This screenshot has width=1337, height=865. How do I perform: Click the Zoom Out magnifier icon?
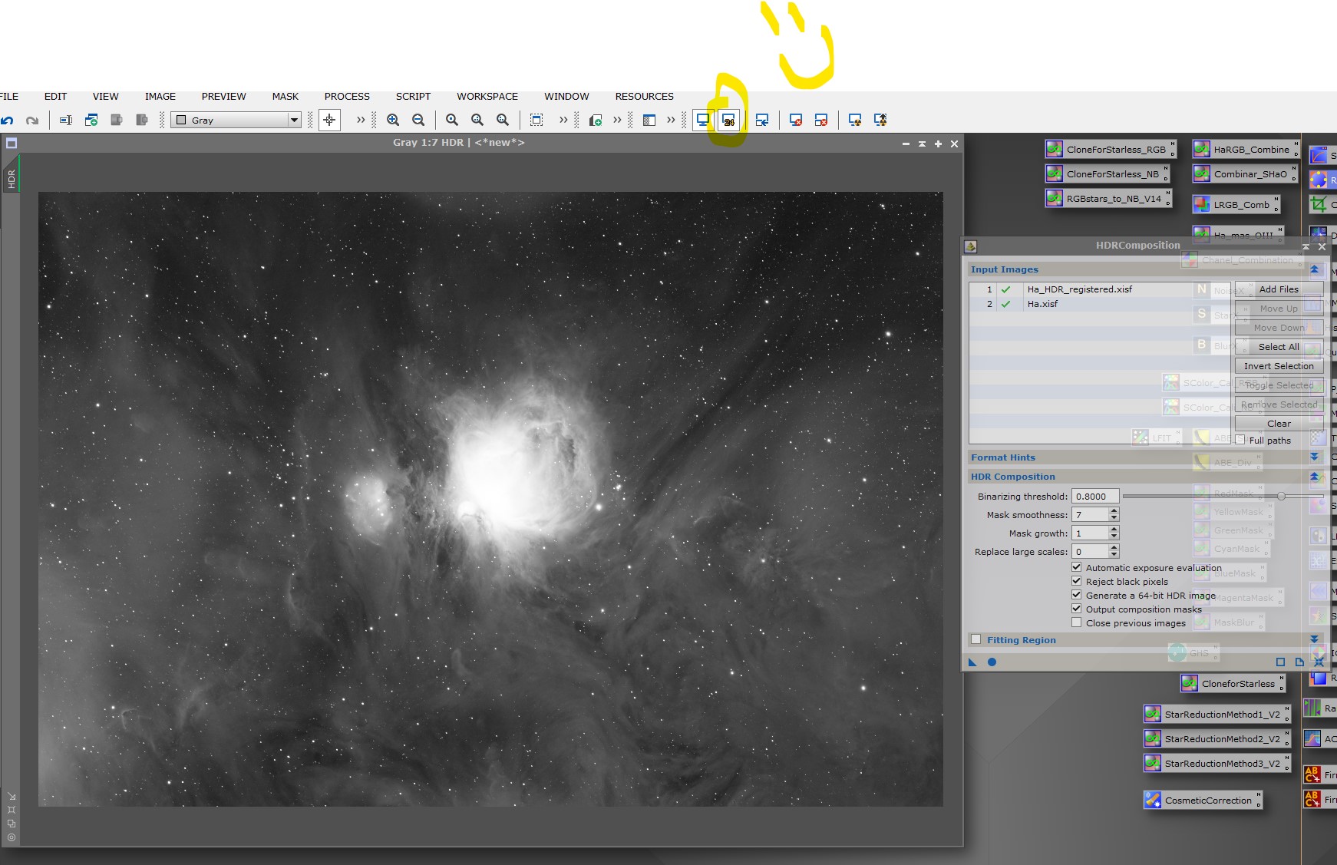pos(418,121)
